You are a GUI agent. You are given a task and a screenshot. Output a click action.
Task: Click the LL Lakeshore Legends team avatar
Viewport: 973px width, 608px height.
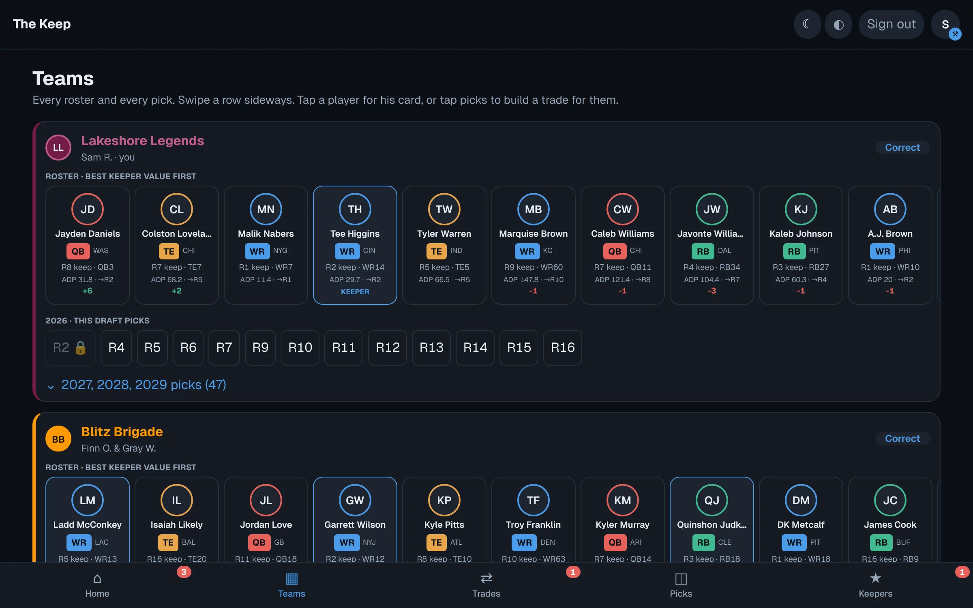coord(58,148)
